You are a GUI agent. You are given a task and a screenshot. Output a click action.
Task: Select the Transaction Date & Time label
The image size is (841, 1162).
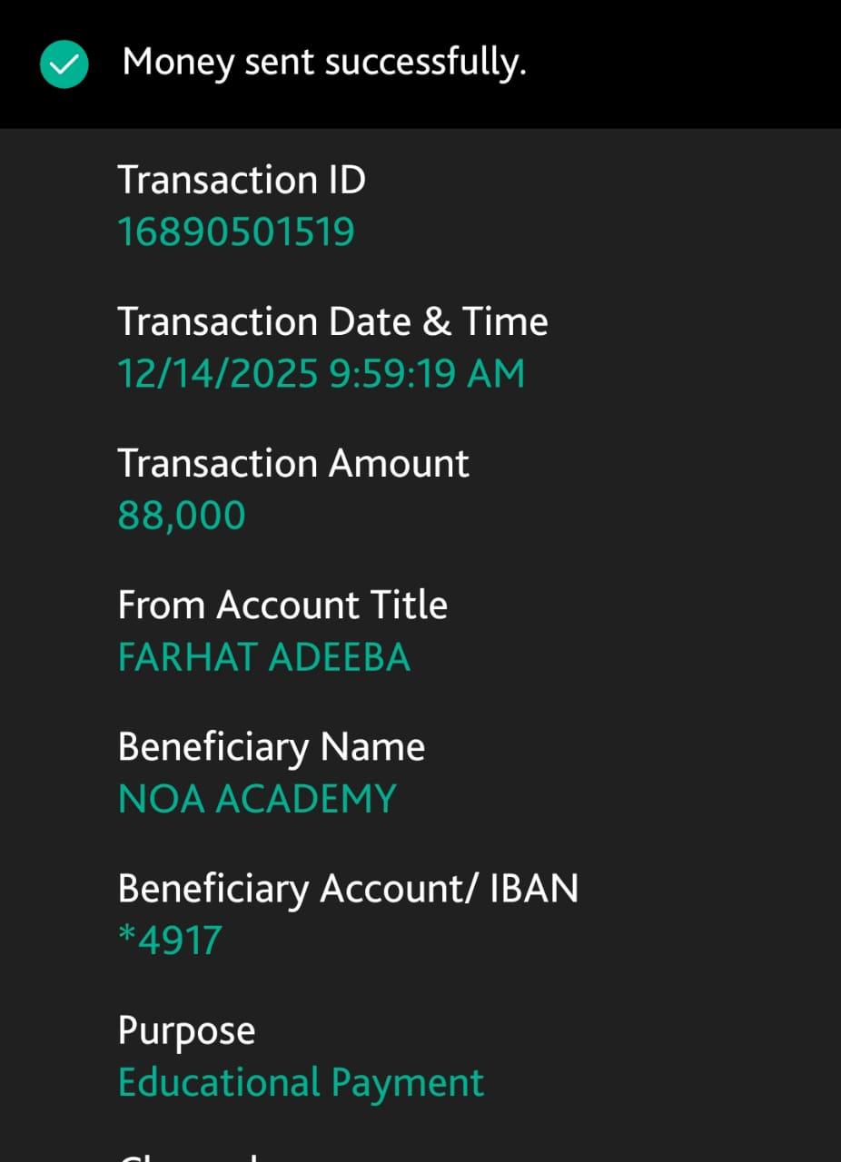click(332, 321)
